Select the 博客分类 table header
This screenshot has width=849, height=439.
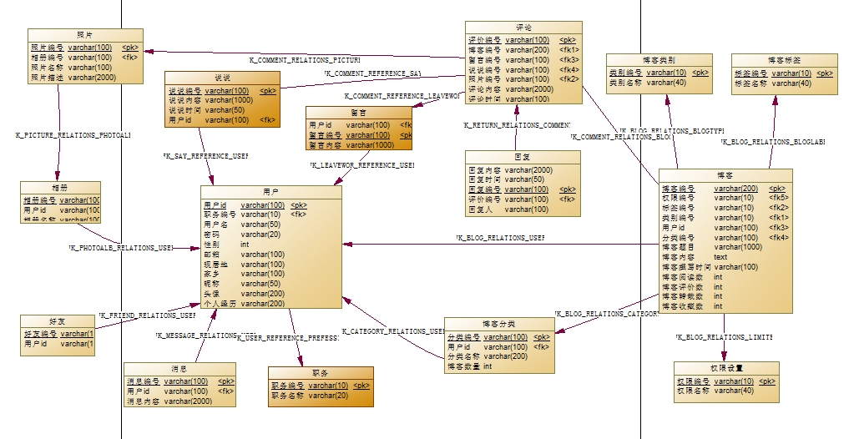[x=499, y=325]
